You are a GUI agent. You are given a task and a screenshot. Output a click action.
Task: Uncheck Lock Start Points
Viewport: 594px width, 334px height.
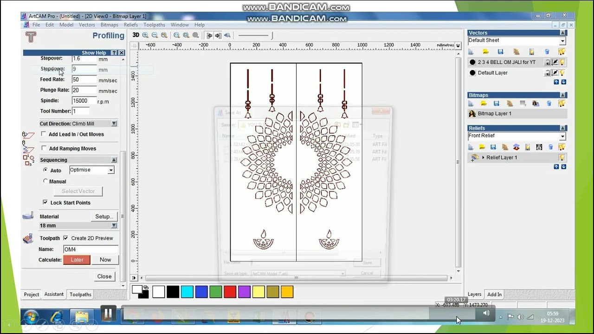(x=45, y=202)
